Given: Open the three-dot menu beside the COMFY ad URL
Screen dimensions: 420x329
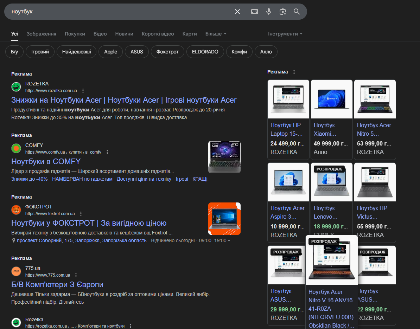Looking at the screenshot, I should (107, 152).
